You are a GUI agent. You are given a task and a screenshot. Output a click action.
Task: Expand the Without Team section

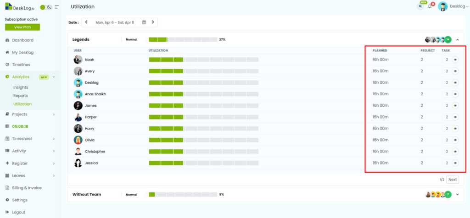[x=457, y=195]
